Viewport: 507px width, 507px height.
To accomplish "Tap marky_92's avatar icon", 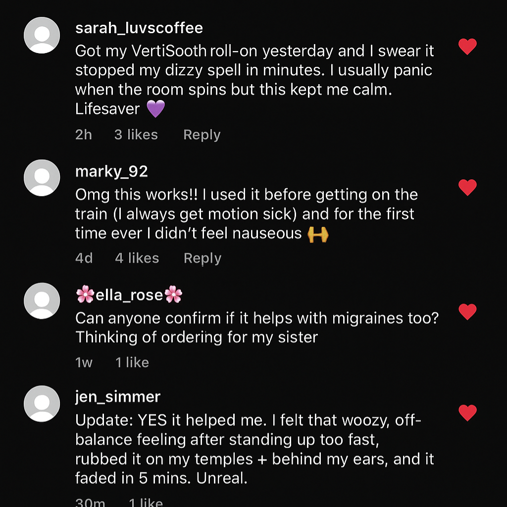I will coord(42,178).
